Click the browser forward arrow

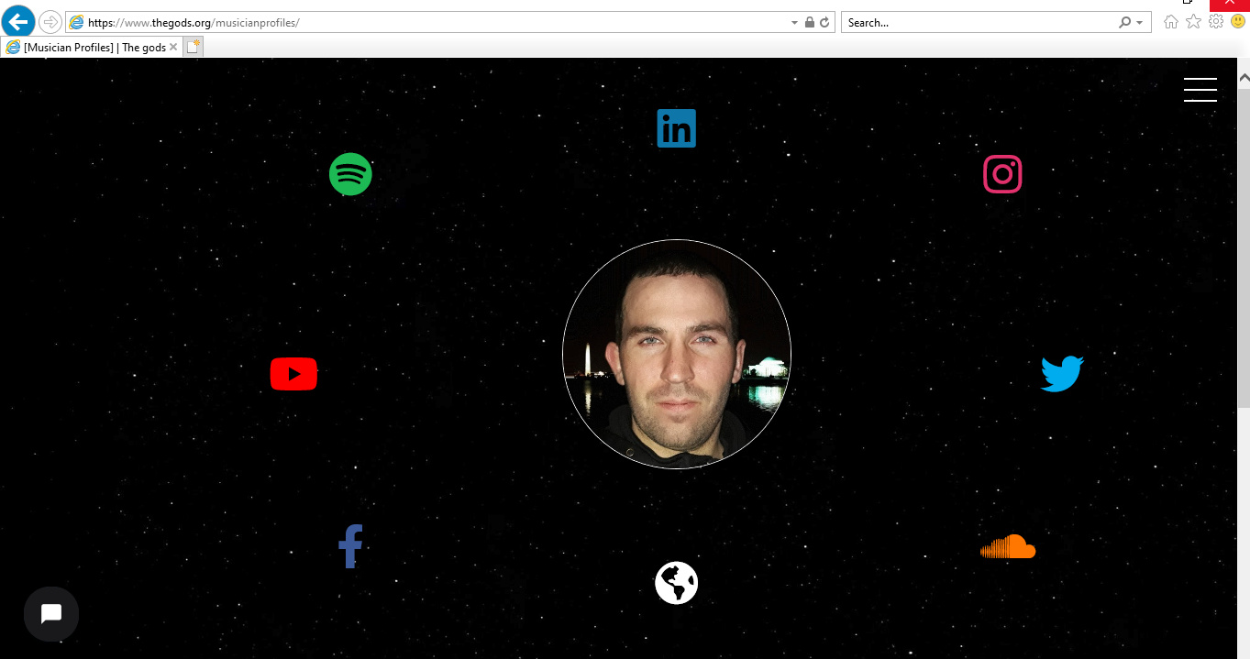pos(50,22)
